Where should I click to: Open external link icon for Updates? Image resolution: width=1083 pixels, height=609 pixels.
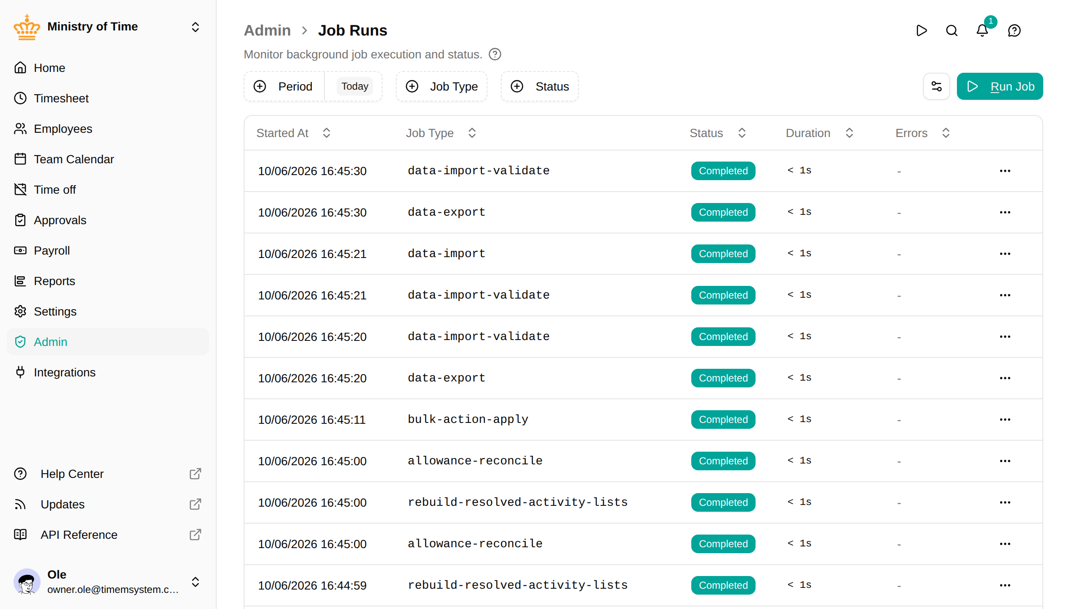195,504
